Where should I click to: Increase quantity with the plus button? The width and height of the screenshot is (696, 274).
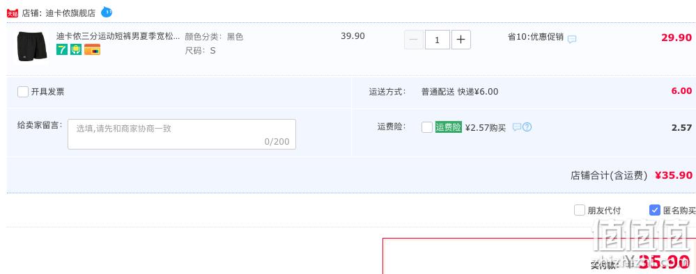[x=461, y=40]
